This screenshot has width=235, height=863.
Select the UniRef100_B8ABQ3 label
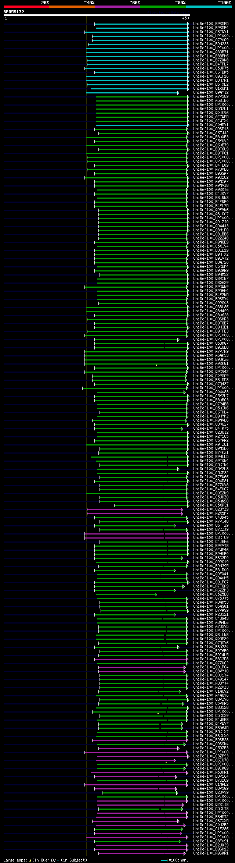click(211, 400)
